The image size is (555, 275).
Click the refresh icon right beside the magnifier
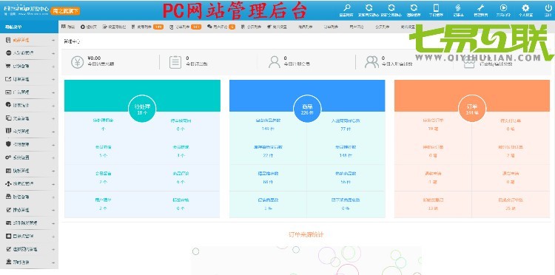pyautogui.click(x=369, y=7)
